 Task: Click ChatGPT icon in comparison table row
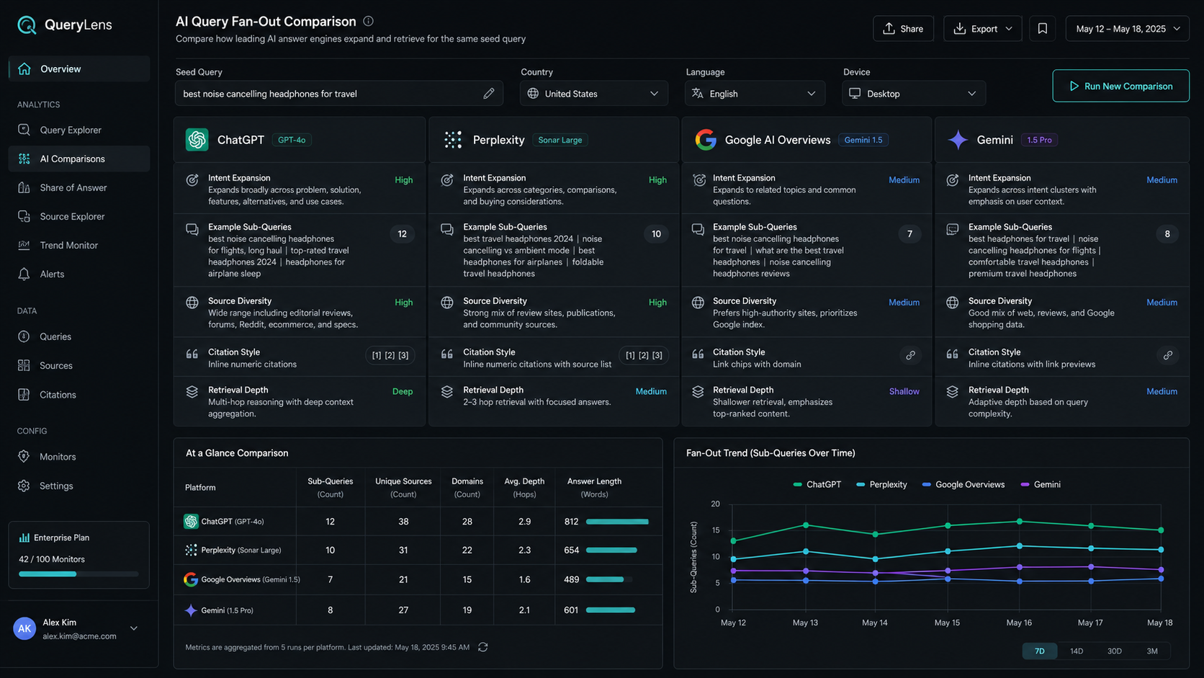point(191,521)
